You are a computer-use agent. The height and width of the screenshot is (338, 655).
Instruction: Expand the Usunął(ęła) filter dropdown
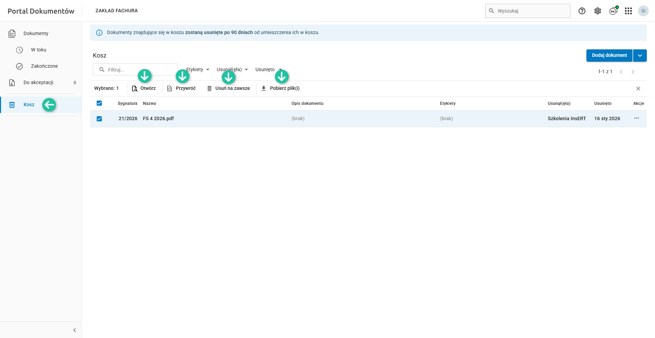[233, 70]
